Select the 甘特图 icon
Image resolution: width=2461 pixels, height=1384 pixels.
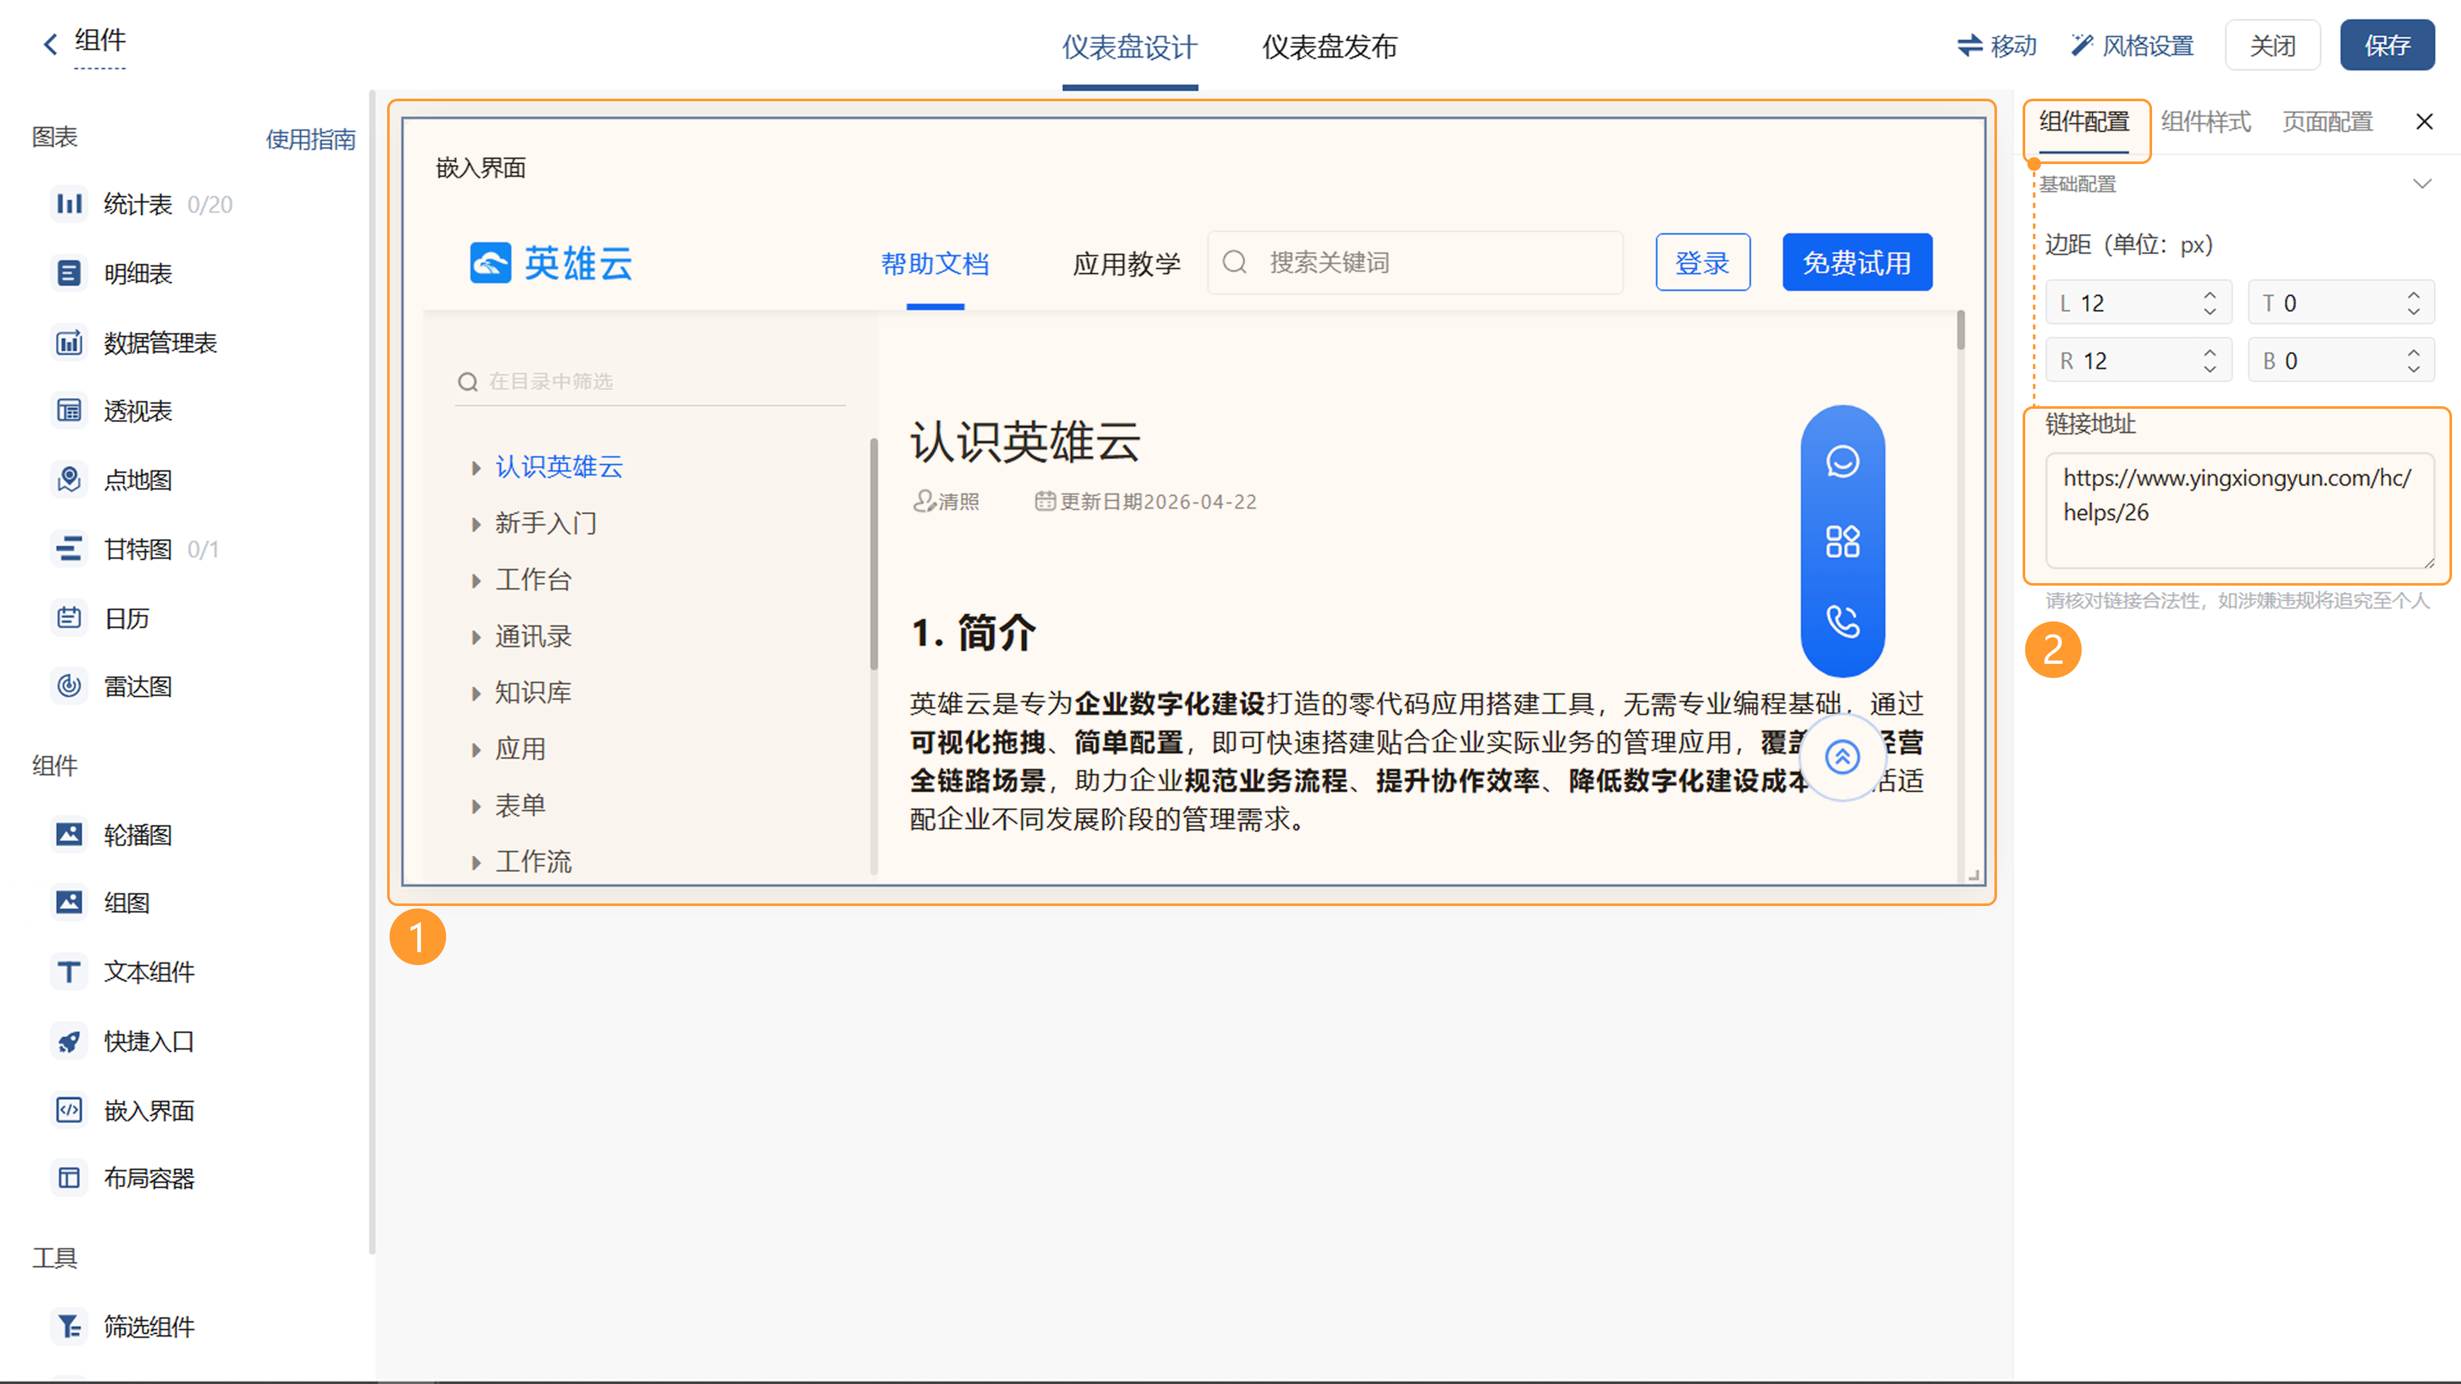click(x=69, y=548)
